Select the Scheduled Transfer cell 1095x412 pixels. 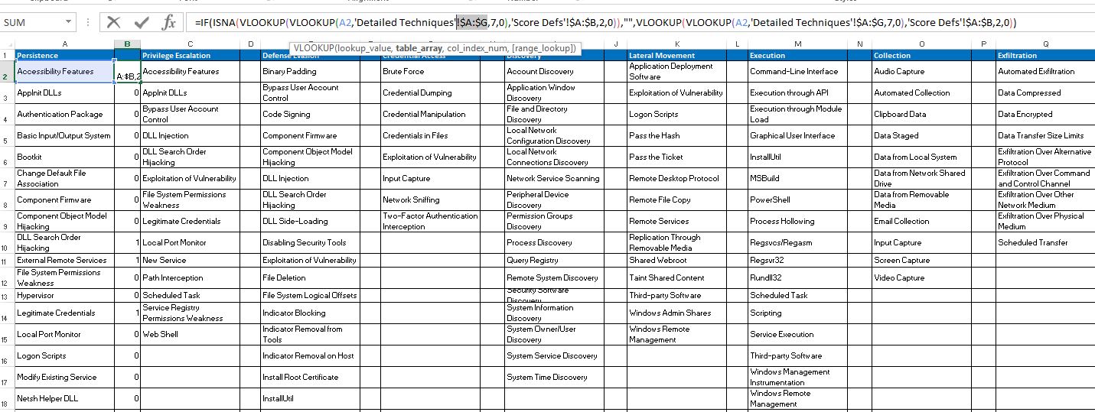1045,242
